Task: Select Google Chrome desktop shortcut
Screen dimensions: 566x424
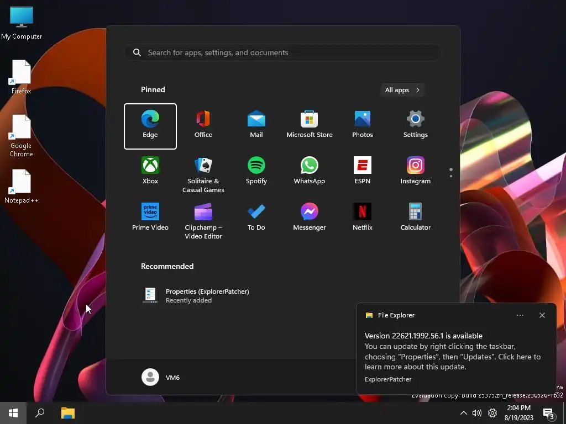Action: coord(22,136)
